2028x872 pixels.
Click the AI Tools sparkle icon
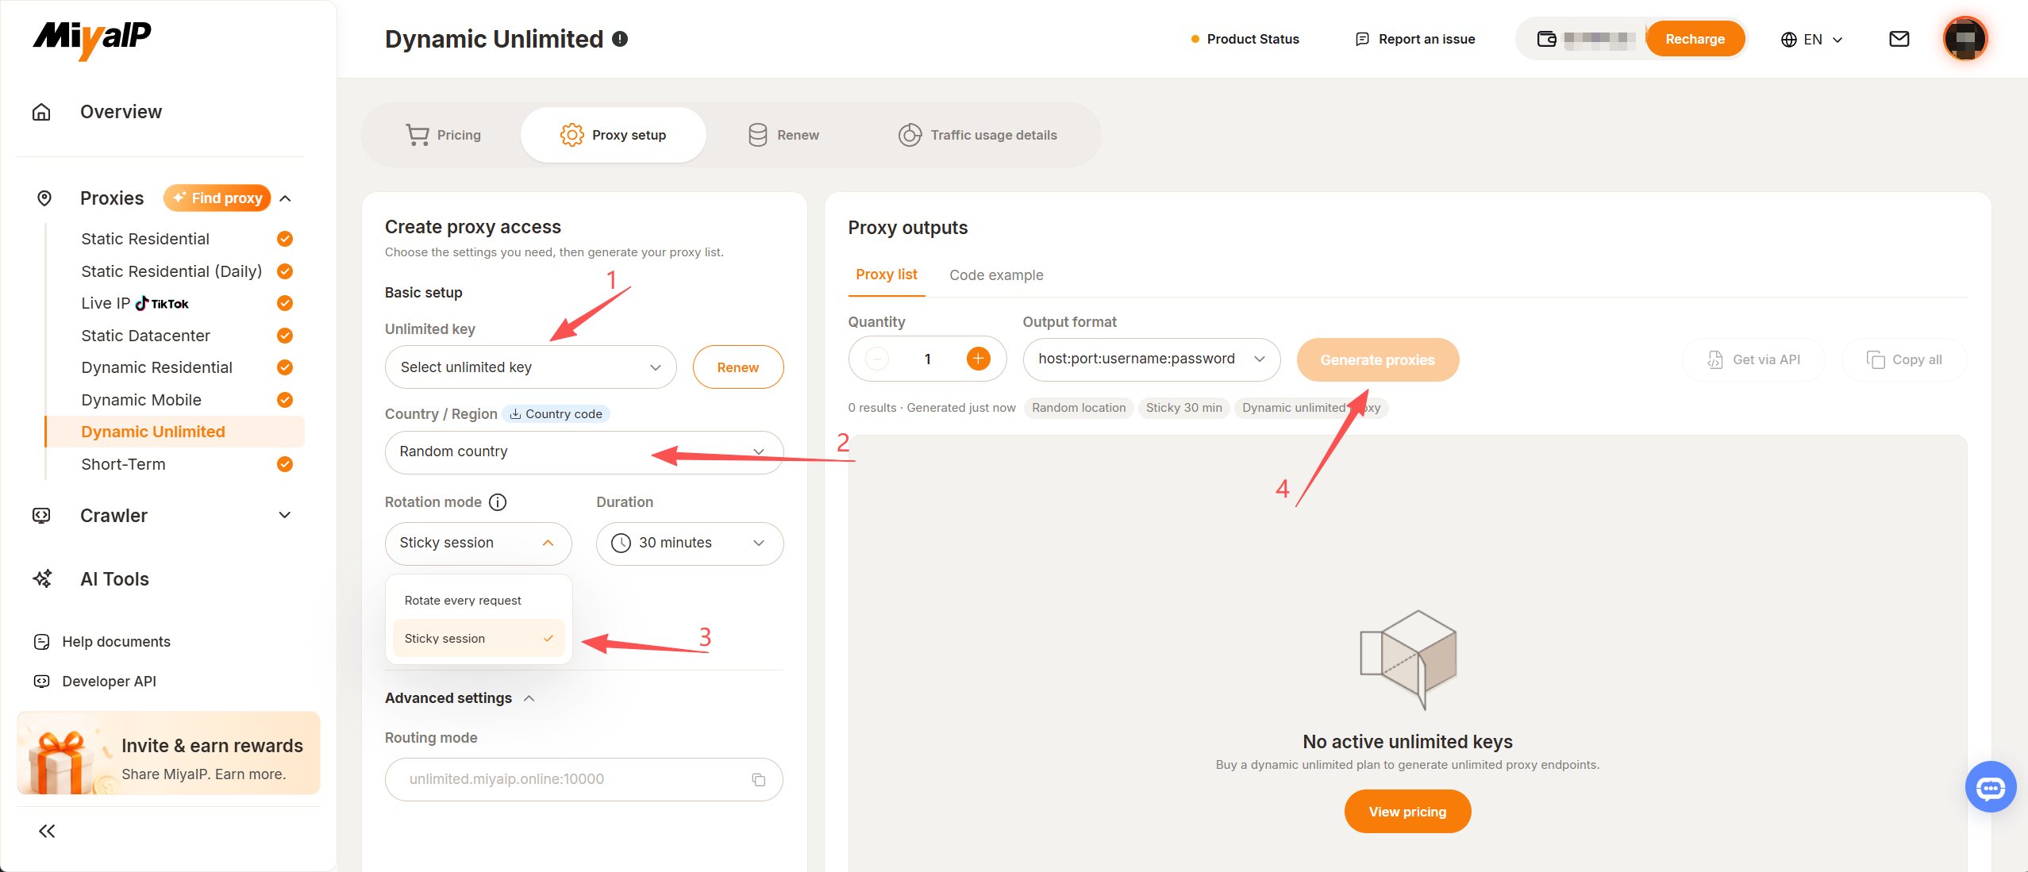[x=42, y=579]
